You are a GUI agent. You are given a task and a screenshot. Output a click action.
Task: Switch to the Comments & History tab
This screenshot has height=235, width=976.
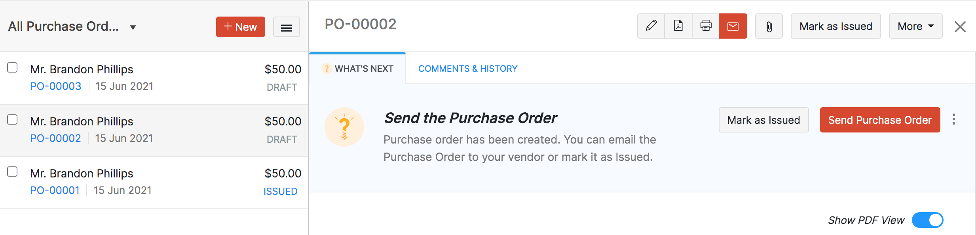[468, 68]
